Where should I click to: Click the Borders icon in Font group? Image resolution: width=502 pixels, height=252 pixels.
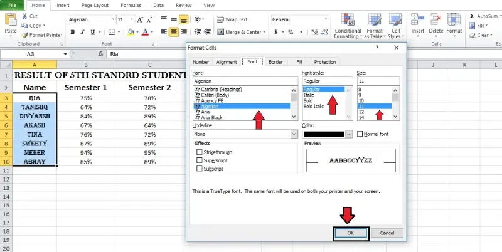click(x=112, y=32)
